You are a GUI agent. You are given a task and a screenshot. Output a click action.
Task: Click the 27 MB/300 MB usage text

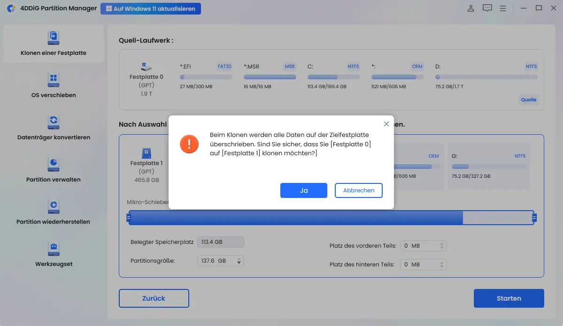tap(196, 86)
